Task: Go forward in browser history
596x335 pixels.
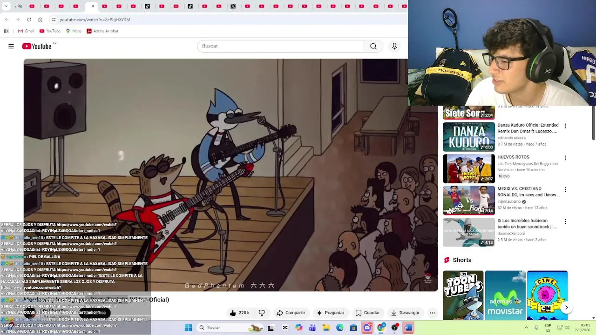Action: pyautogui.click(x=18, y=20)
